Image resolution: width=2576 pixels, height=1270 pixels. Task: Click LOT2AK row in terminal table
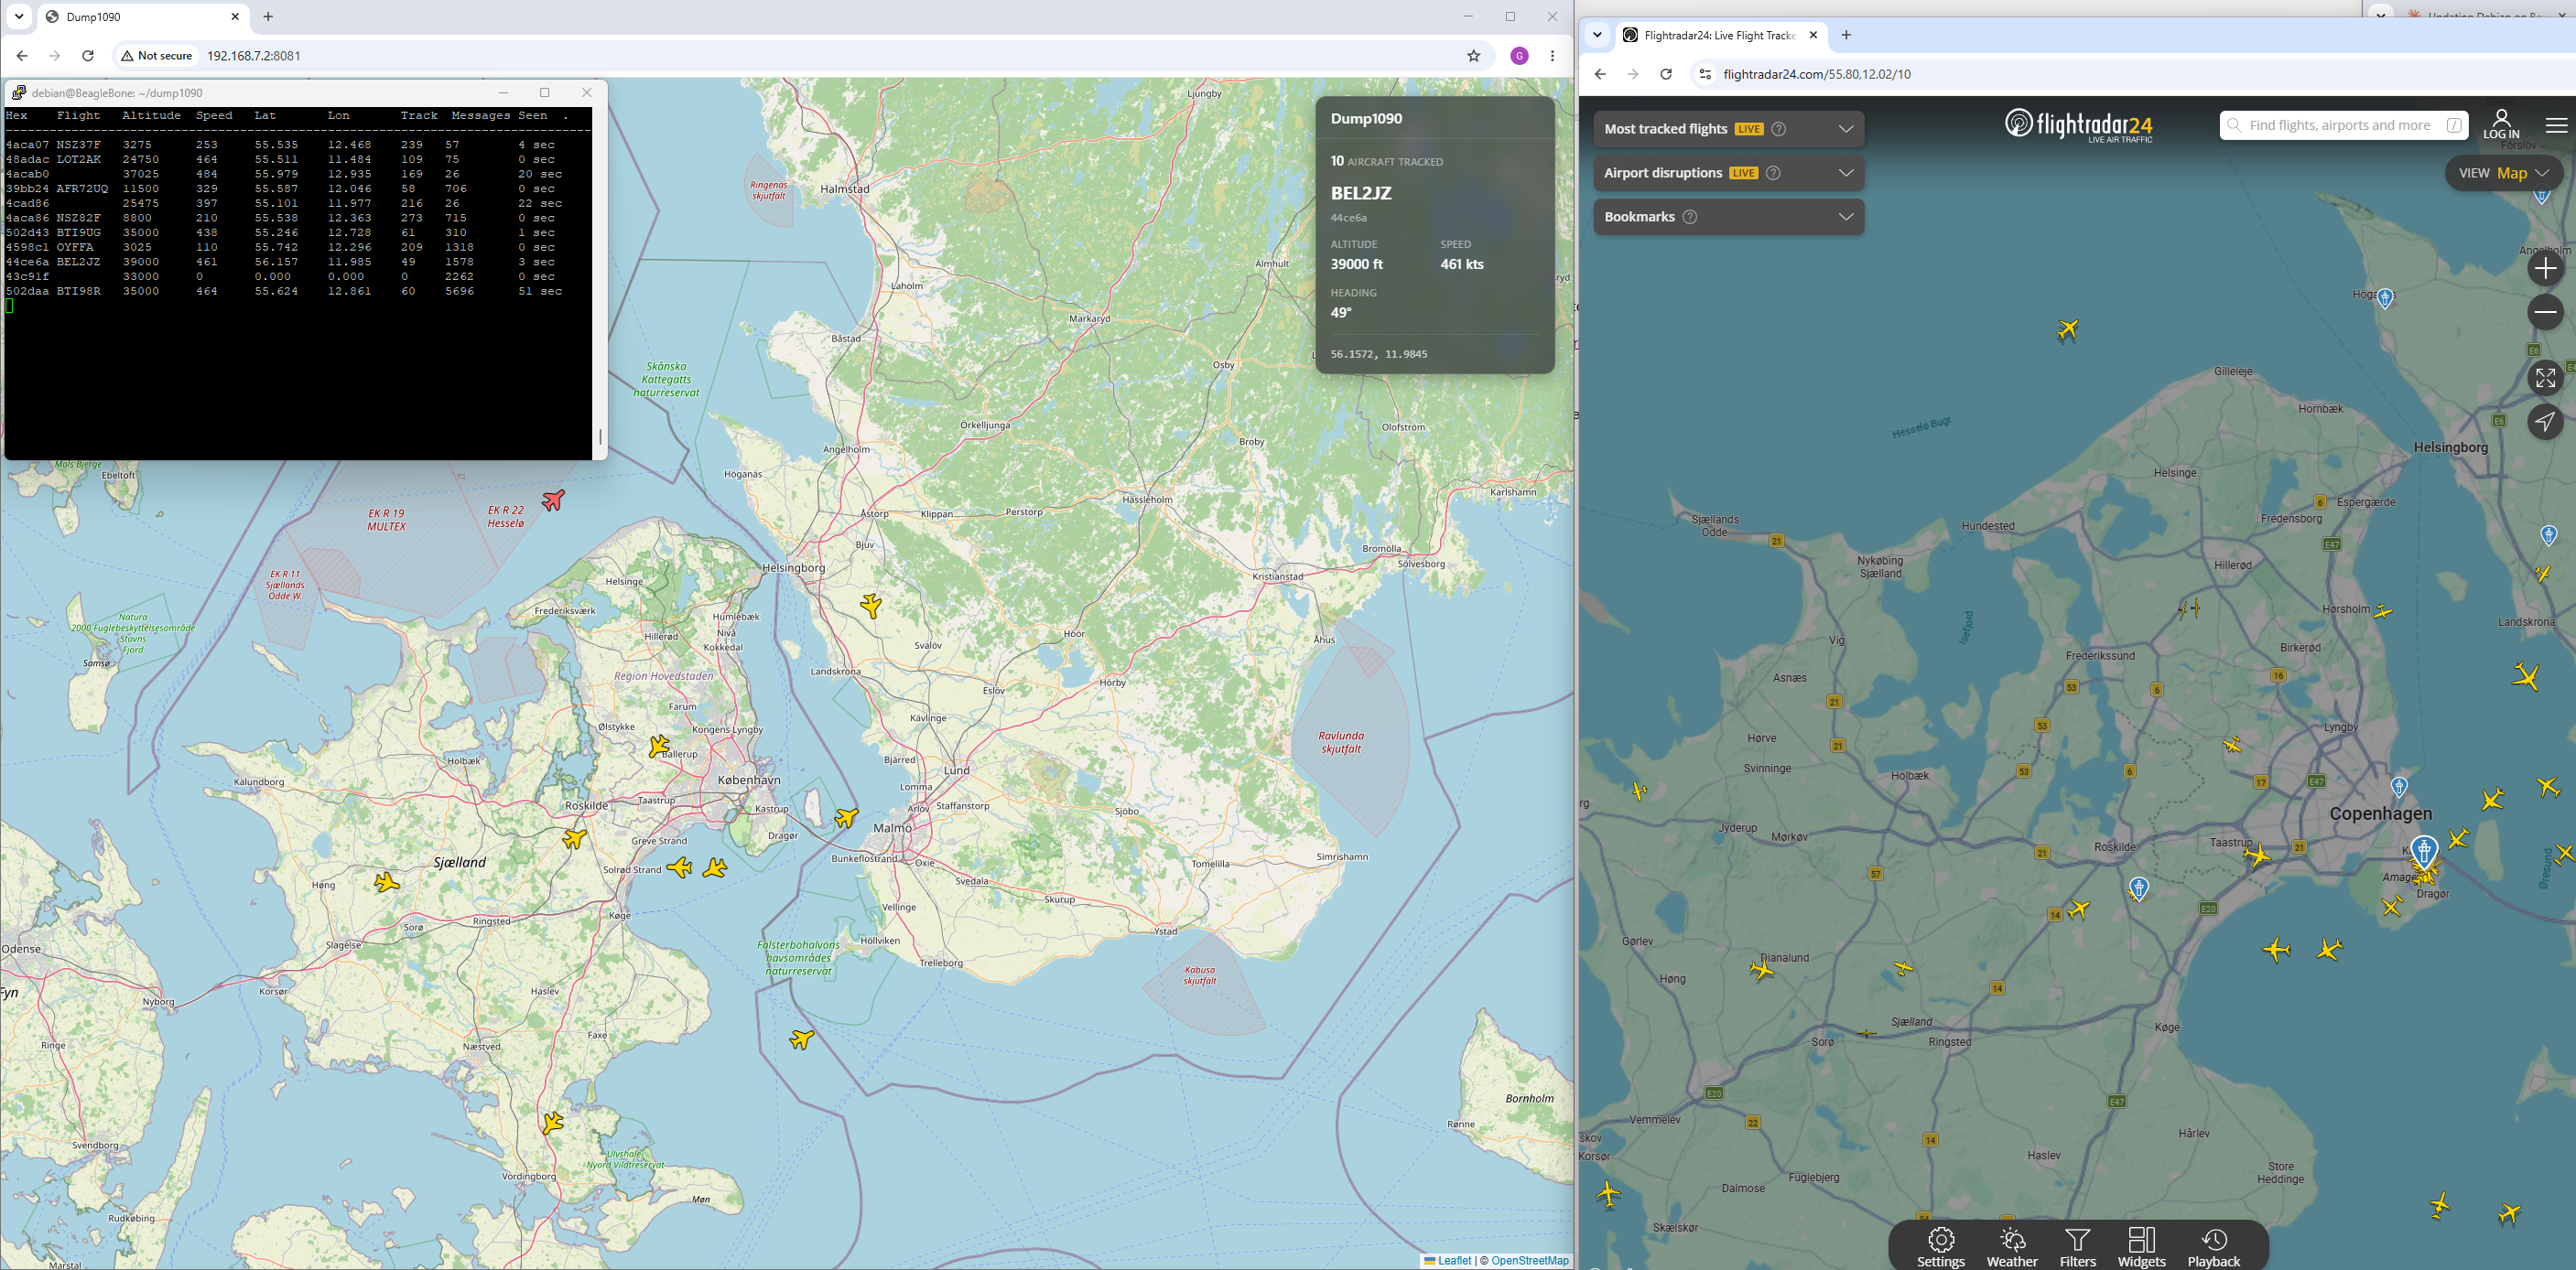click(280, 159)
